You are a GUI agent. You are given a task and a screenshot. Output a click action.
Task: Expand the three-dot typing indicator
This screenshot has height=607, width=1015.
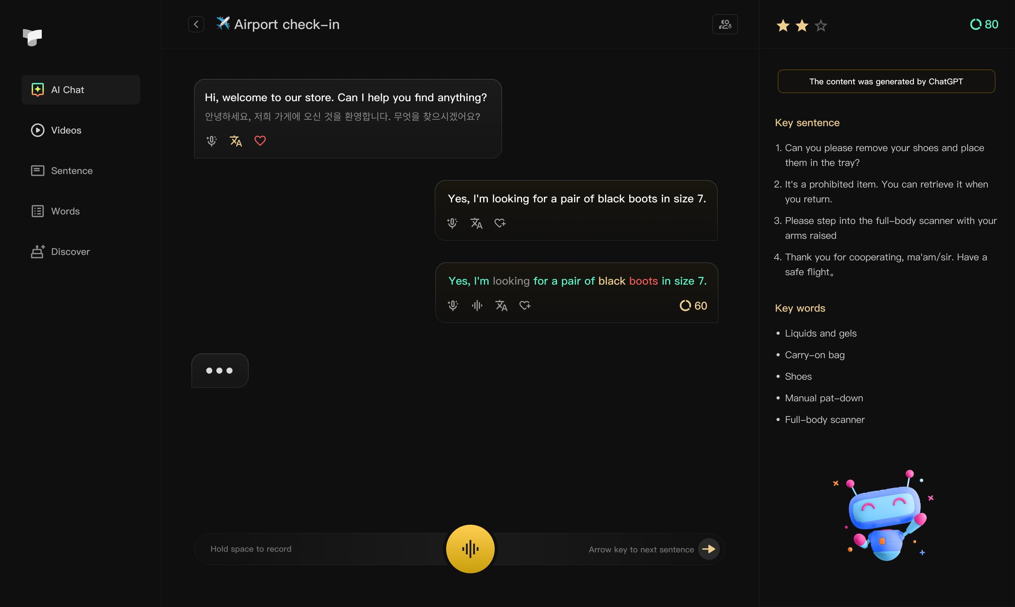coord(220,370)
